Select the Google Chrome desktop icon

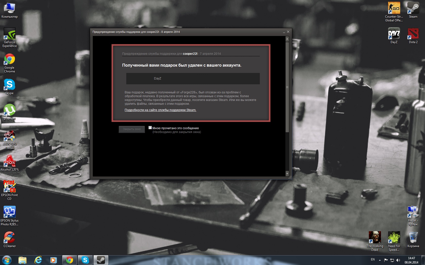coord(10,63)
